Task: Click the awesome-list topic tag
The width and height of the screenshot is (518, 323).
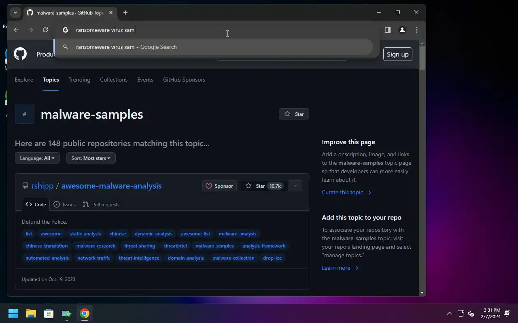Action: [195, 234]
